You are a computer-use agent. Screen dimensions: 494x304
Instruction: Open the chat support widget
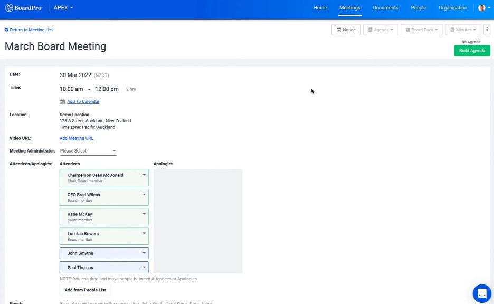click(x=482, y=293)
